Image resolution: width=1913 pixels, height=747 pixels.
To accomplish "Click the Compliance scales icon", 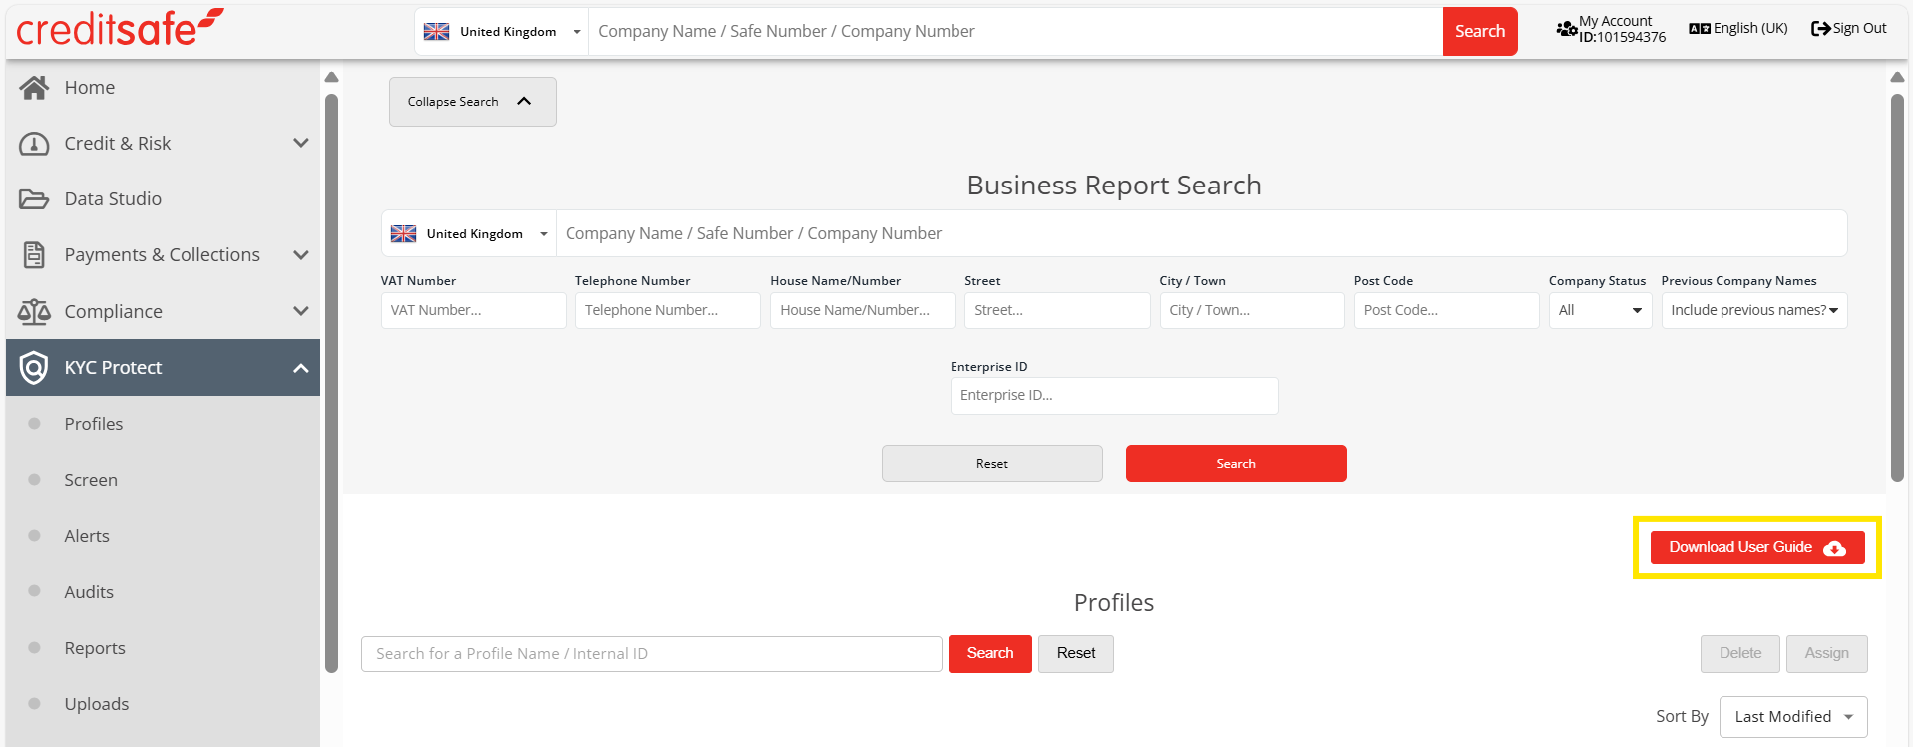I will click(34, 312).
